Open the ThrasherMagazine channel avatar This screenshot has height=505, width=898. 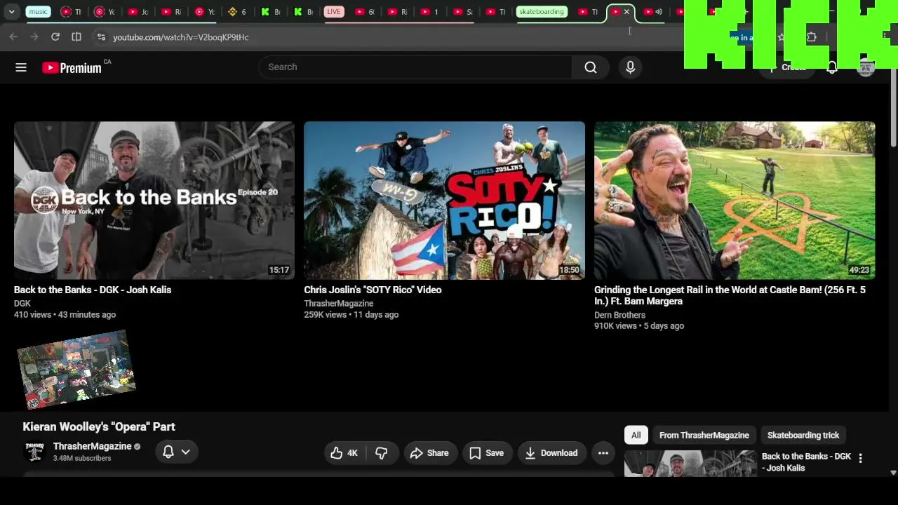click(34, 452)
